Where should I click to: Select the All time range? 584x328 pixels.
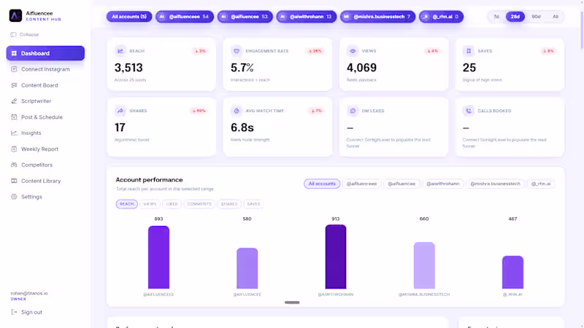(556, 17)
